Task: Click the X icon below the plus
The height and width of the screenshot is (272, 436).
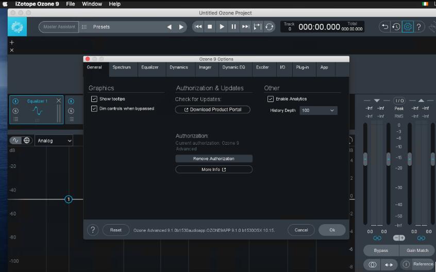Action: [12, 50]
